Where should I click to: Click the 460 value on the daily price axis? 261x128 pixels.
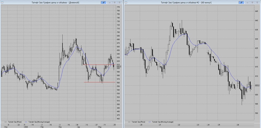(x=118, y=119)
